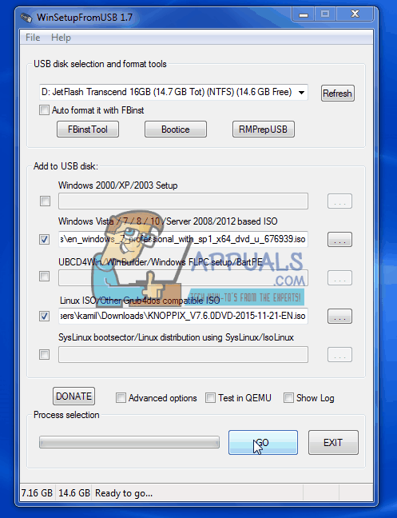Screen dimensions: 397x518
Task: Click the KNOPPIX ISO path field
Action: pyautogui.click(x=183, y=316)
